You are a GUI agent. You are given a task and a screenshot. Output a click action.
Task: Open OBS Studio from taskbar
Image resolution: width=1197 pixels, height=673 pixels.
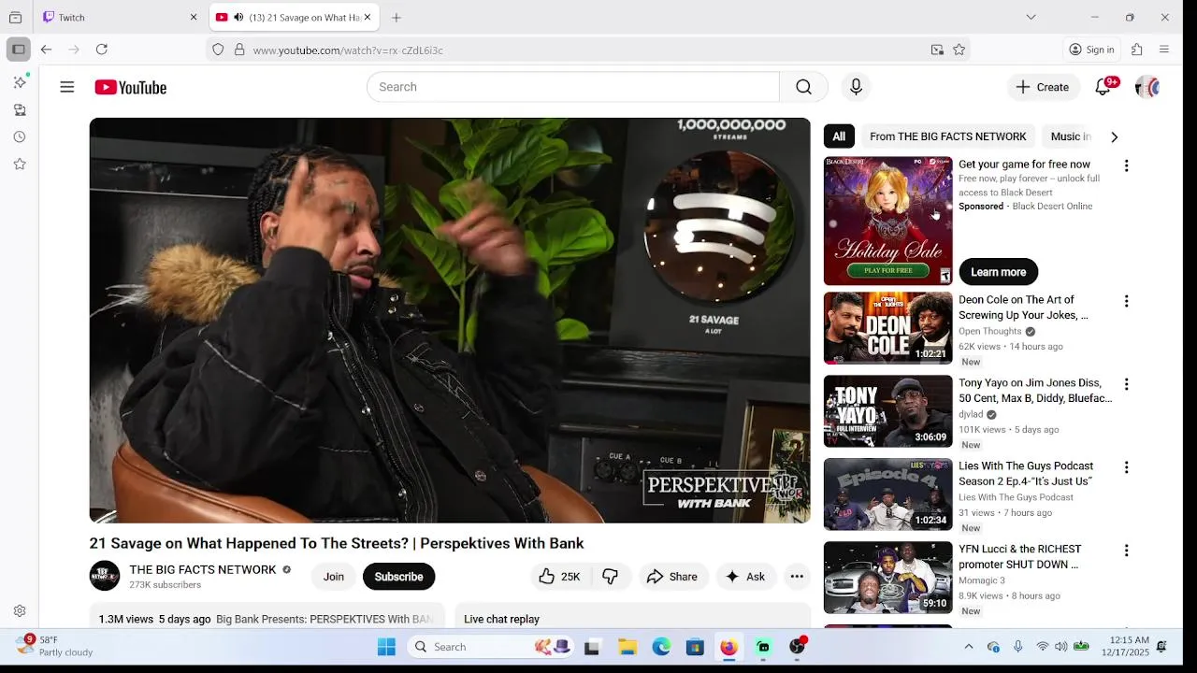pos(797,647)
